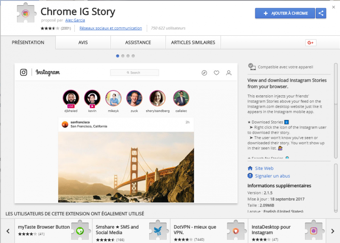Click the DotVPN star rating (7440)
Image resolution: width=340 pixels, height=243 pixels.
pyautogui.click(x=183, y=240)
